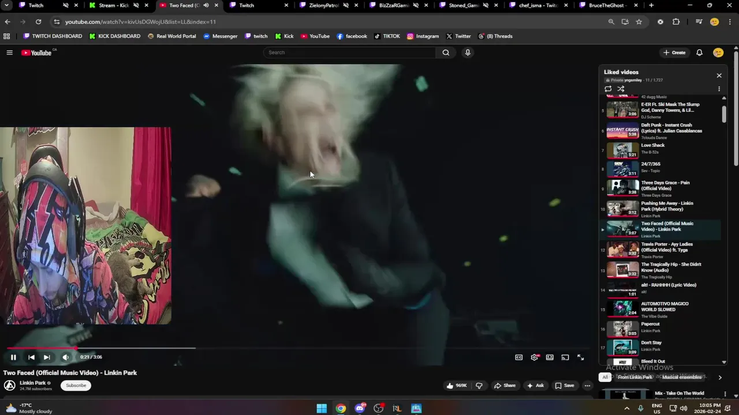Switch to theater mode
The width and height of the screenshot is (739, 415).
click(550, 357)
